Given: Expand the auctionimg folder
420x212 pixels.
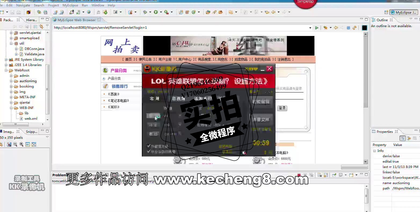Looking at the screenshot, I should pyautogui.click(x=11, y=81).
